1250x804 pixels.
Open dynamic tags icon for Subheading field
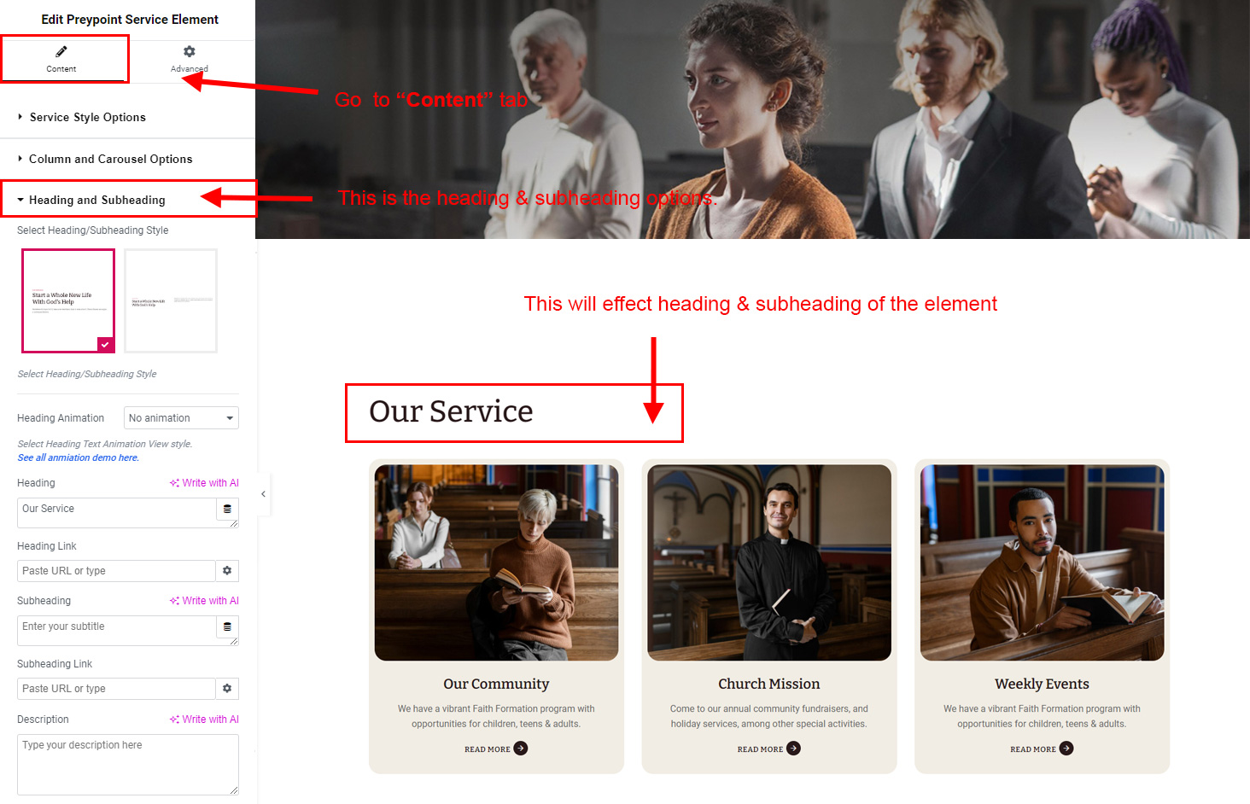(227, 626)
